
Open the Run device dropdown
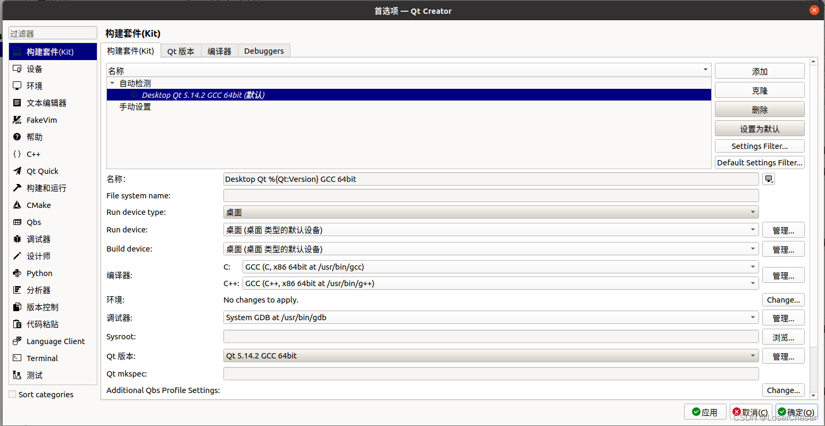click(x=491, y=230)
